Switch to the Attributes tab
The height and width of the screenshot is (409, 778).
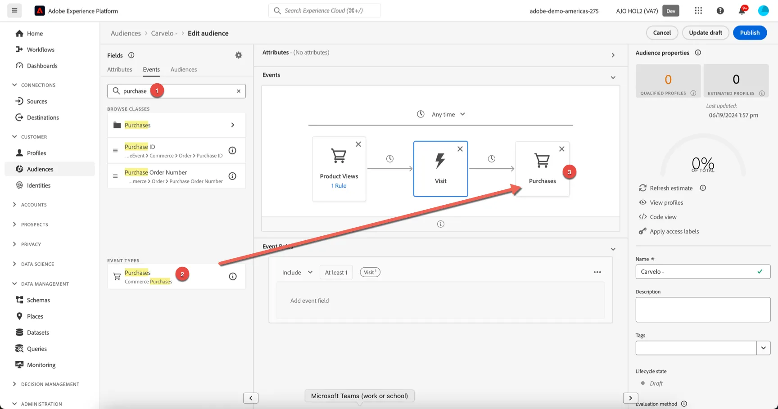[x=120, y=70]
